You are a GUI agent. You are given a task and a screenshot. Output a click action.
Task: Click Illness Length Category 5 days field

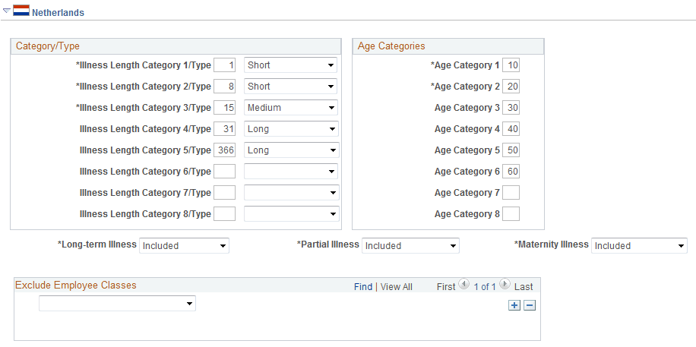click(x=225, y=150)
